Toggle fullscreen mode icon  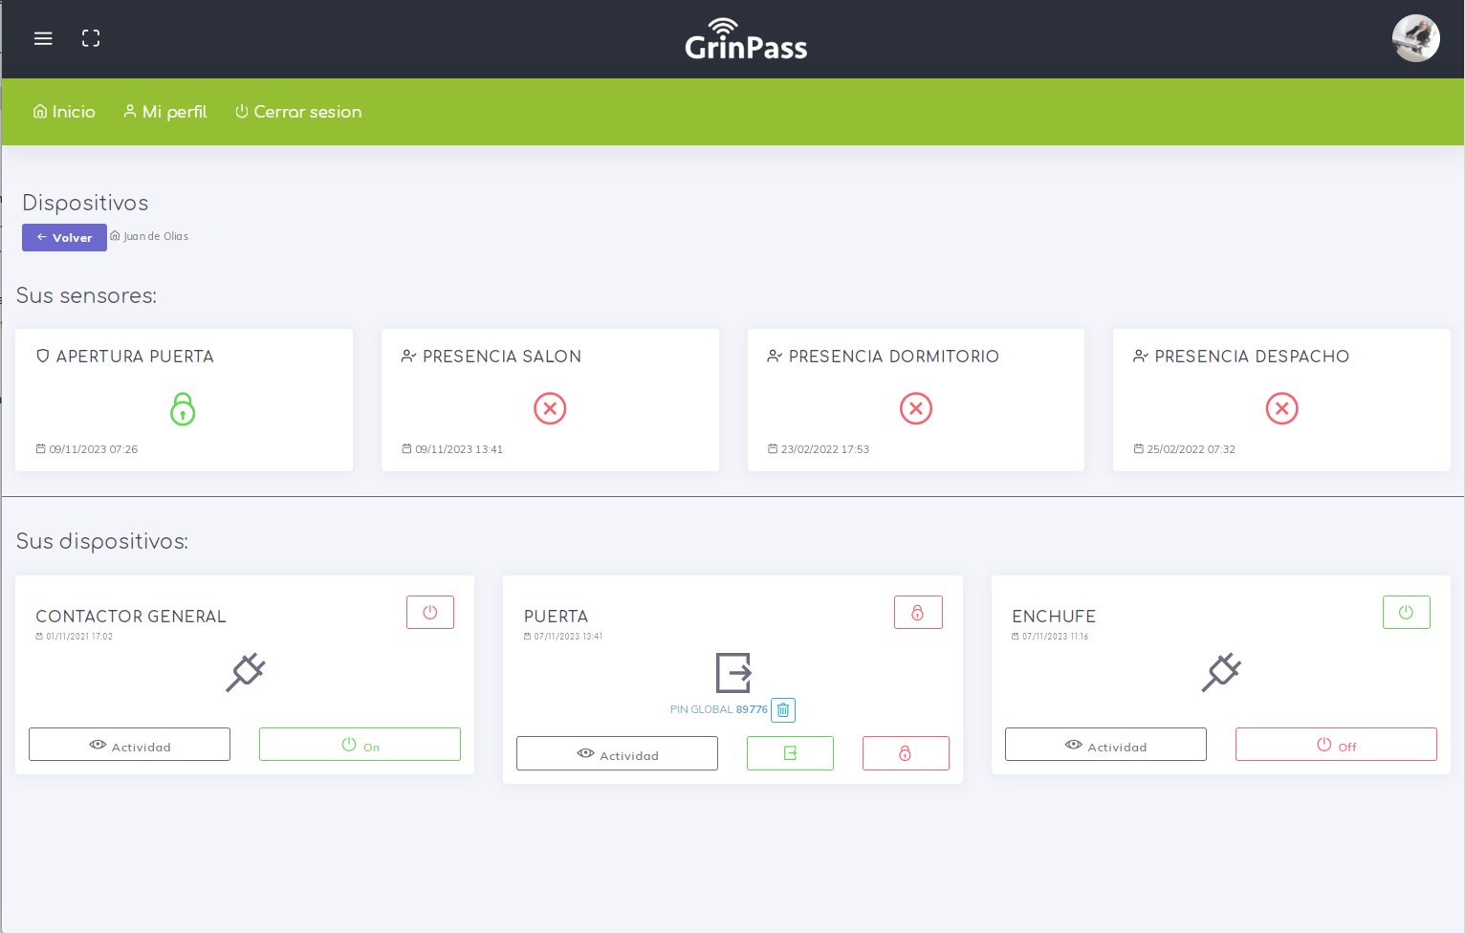(91, 38)
